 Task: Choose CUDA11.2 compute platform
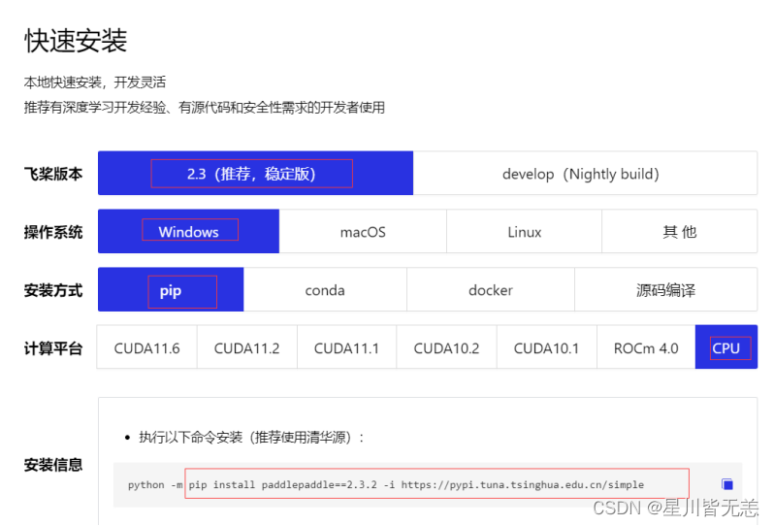pyautogui.click(x=246, y=347)
